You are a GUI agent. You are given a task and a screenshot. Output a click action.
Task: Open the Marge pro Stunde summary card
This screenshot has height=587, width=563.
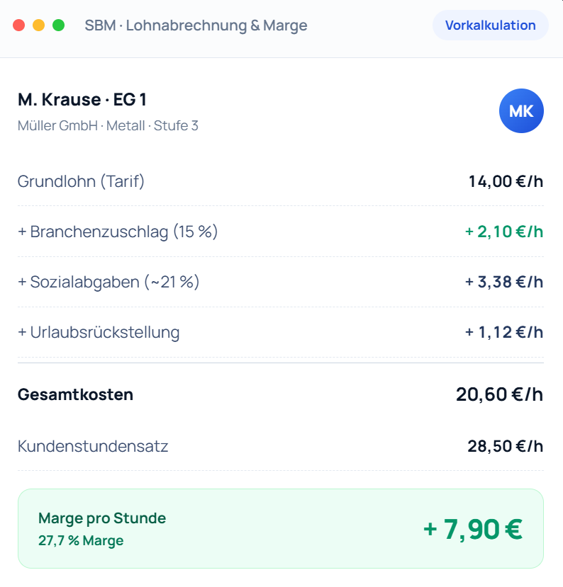[280, 528]
